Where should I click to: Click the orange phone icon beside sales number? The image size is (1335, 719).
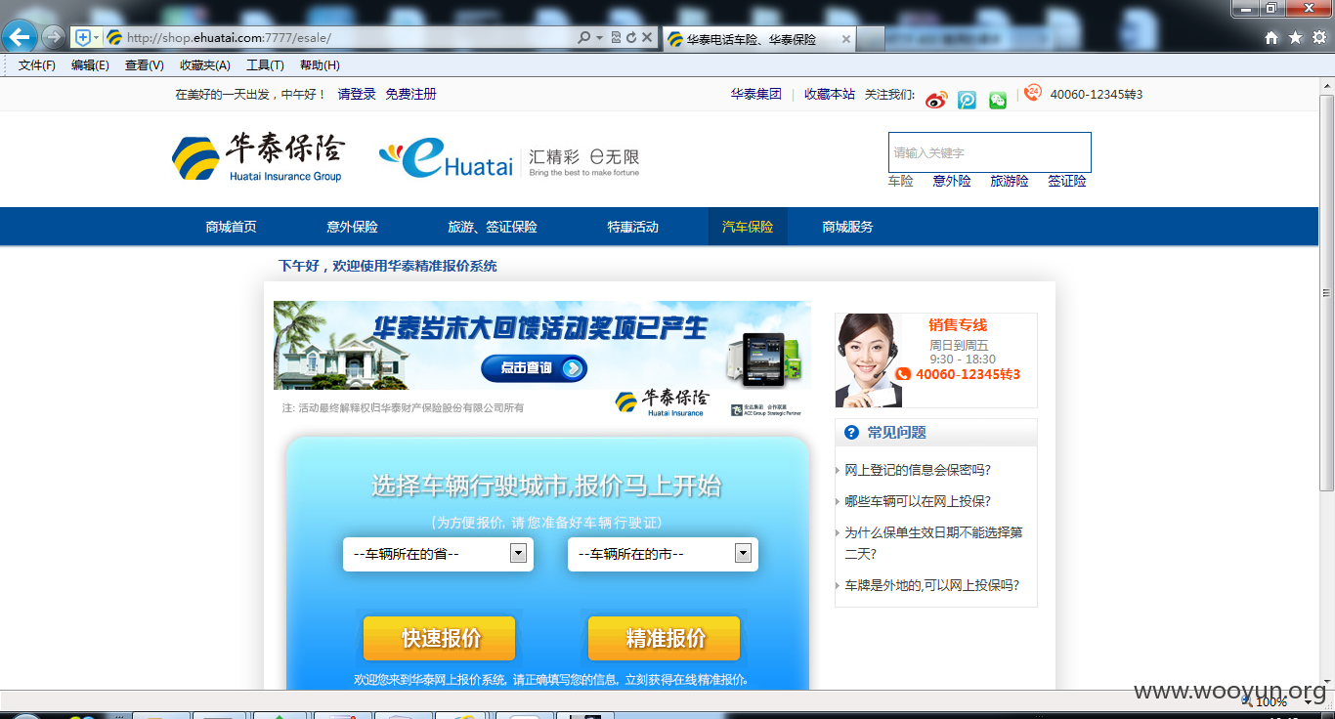903,374
